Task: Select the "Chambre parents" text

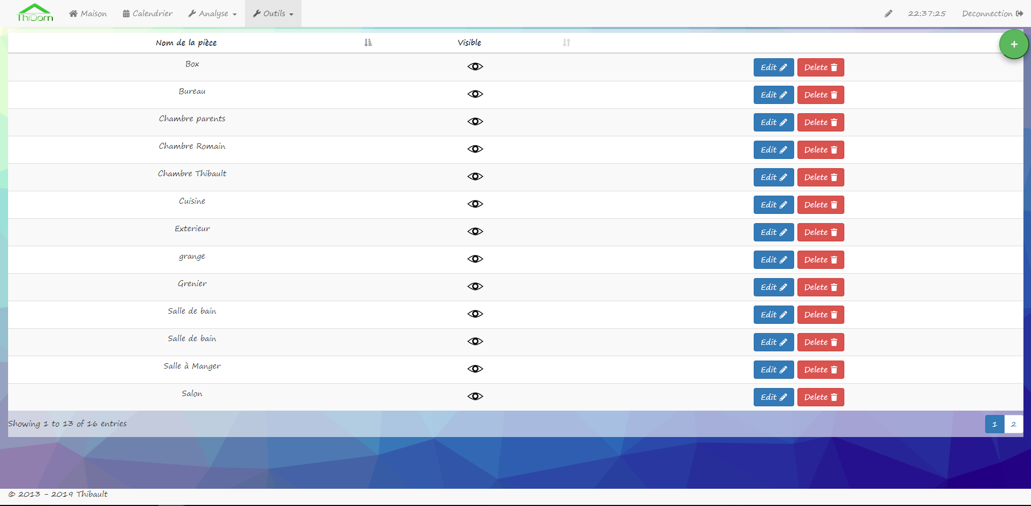Action: click(x=192, y=119)
